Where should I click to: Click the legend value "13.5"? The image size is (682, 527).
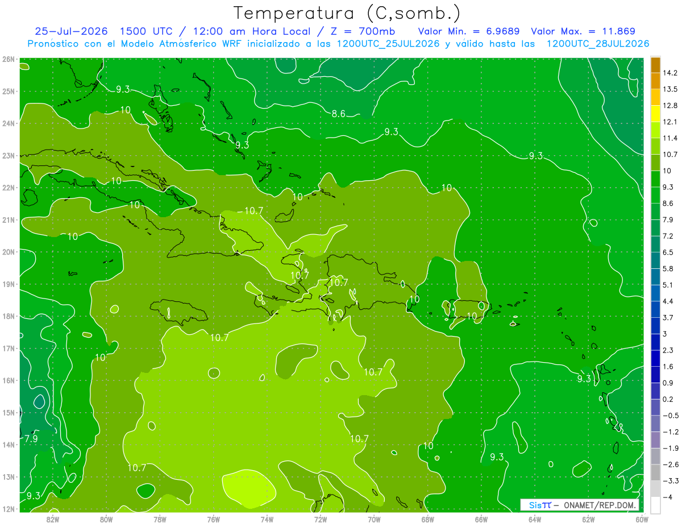click(670, 89)
